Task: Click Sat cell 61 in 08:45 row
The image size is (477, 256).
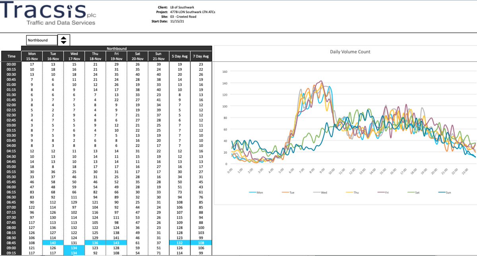Action: [138, 243]
